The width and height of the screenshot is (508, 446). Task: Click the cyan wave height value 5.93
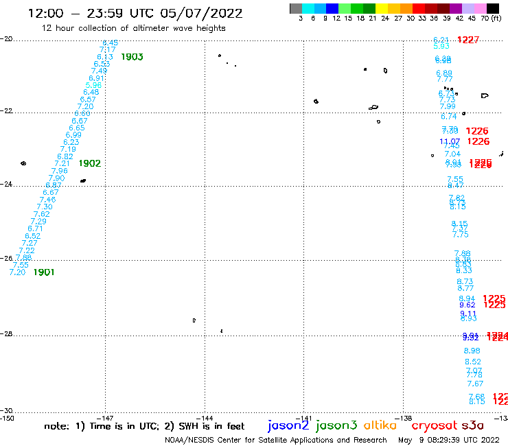[441, 47]
